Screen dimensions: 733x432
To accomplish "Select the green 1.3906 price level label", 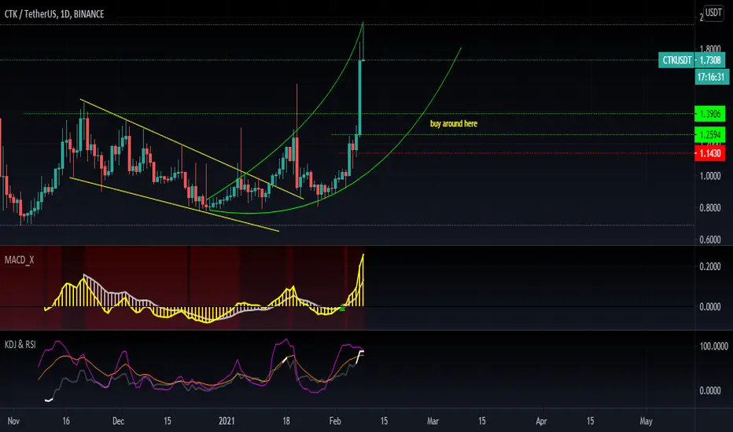I will click(709, 113).
